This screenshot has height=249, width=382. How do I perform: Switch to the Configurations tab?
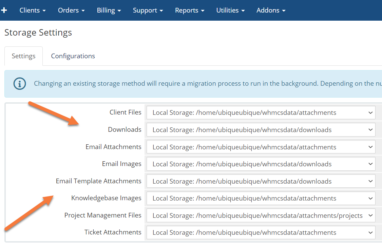73,56
